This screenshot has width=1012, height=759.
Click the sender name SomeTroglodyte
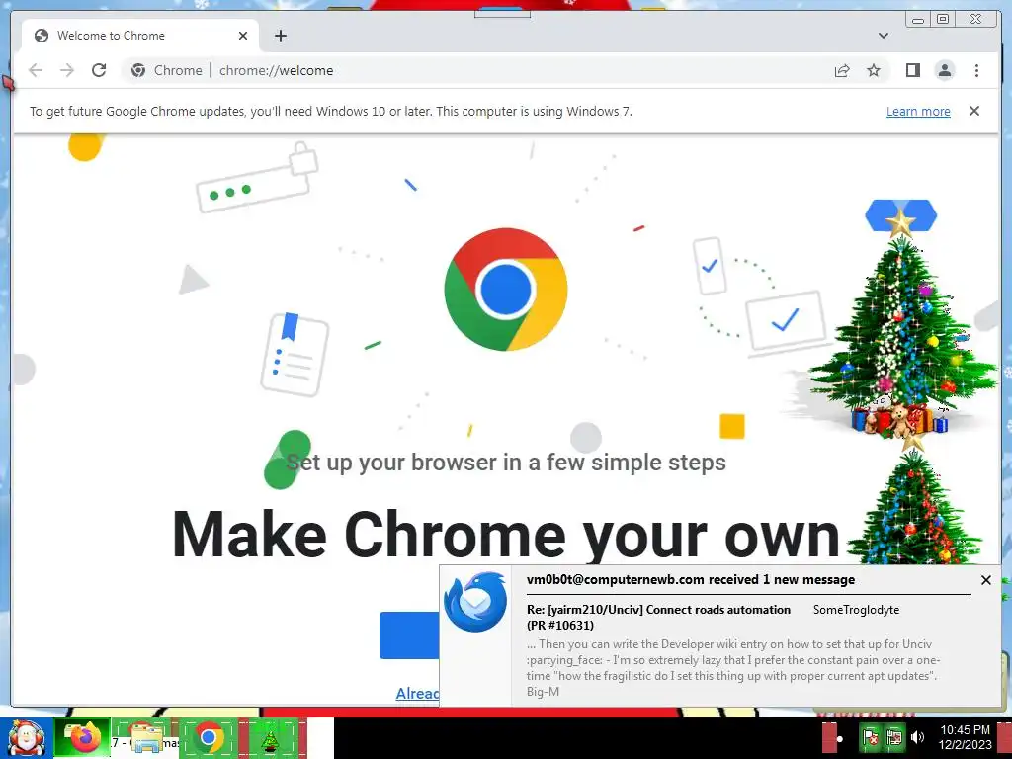click(x=856, y=609)
